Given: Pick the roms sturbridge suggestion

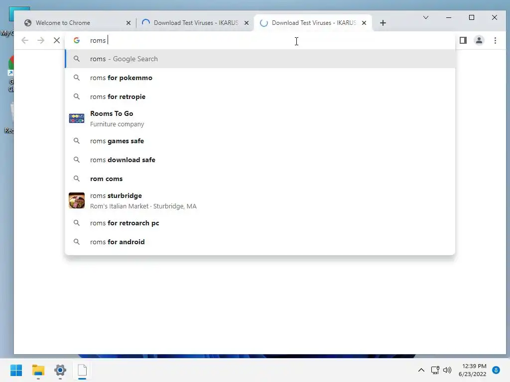Looking at the screenshot, I should coord(260,200).
